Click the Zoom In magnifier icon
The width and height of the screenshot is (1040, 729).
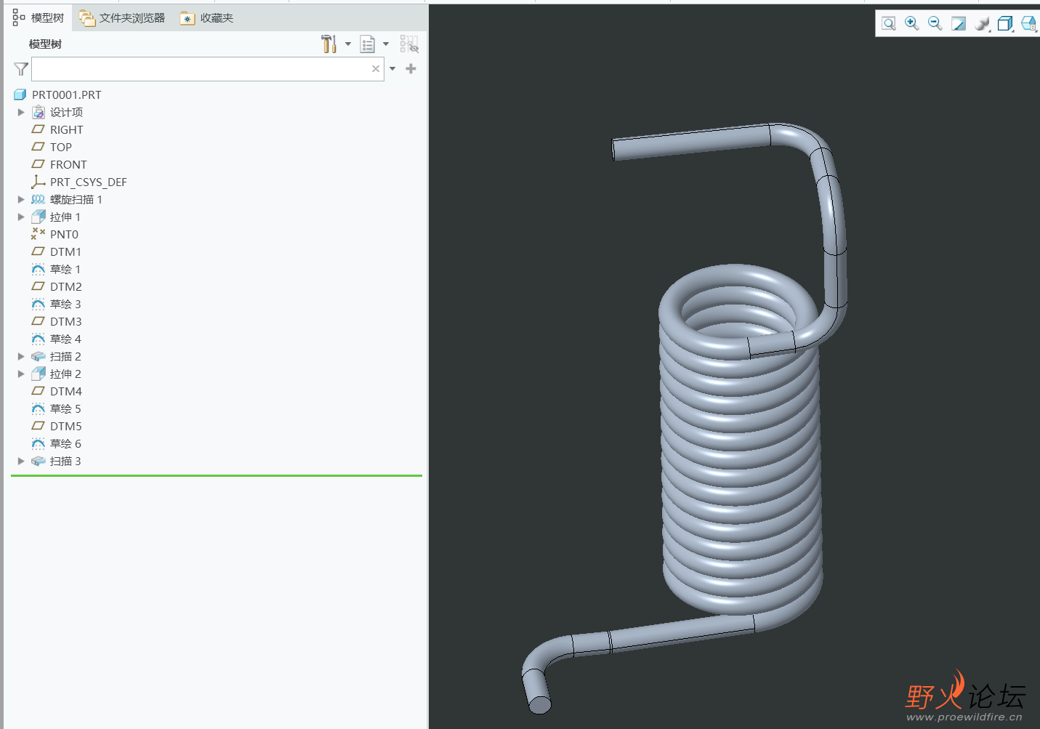tap(911, 23)
